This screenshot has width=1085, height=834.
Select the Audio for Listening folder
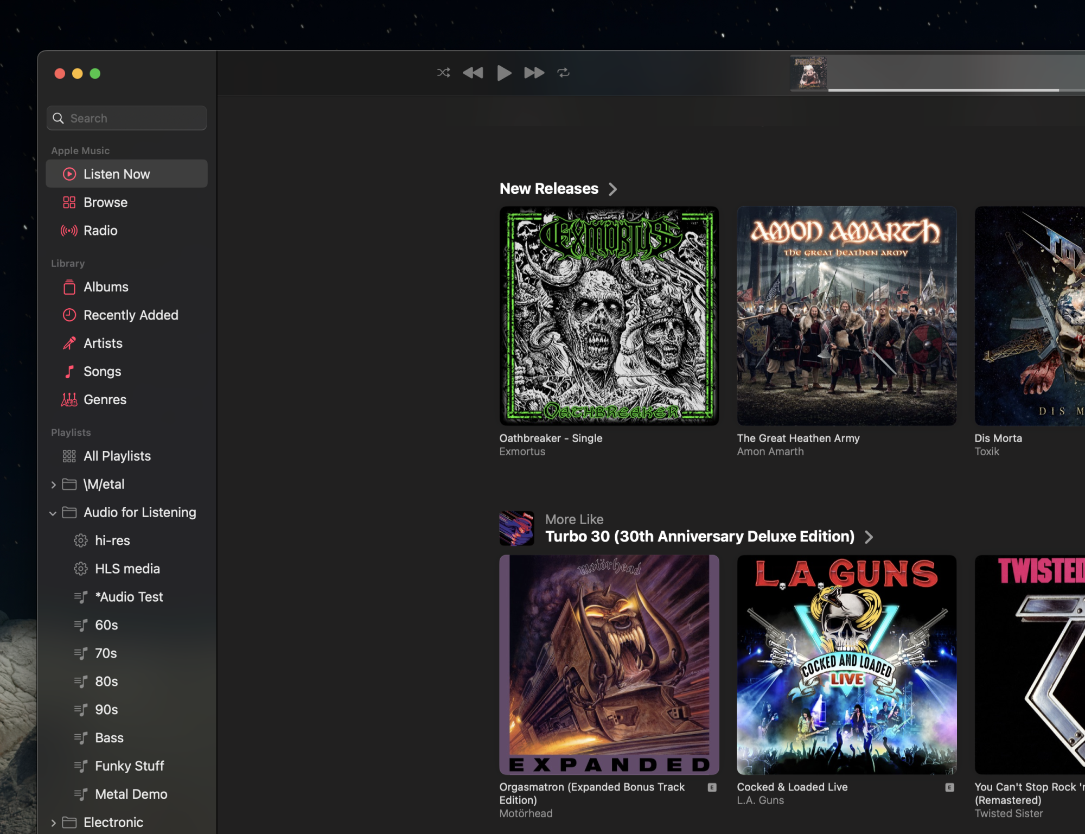127,512
